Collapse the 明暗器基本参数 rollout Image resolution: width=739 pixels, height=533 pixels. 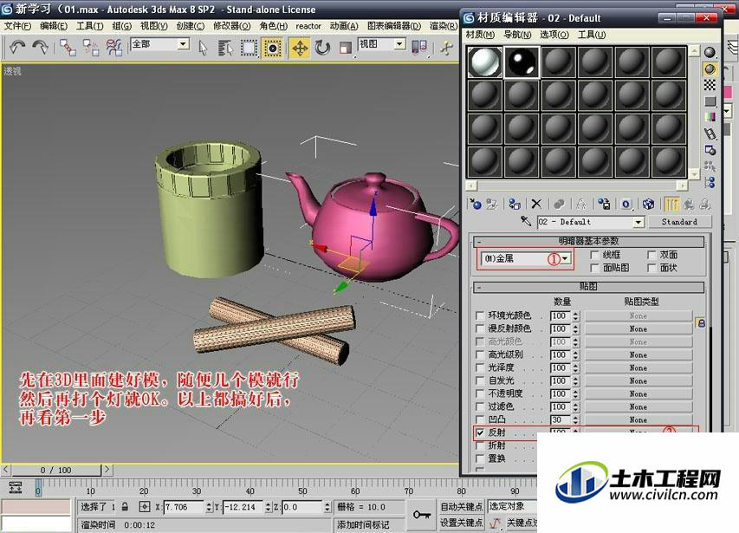click(588, 241)
